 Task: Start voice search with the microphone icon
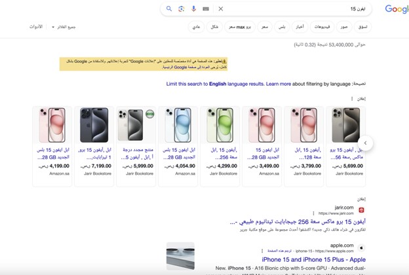coord(193,9)
